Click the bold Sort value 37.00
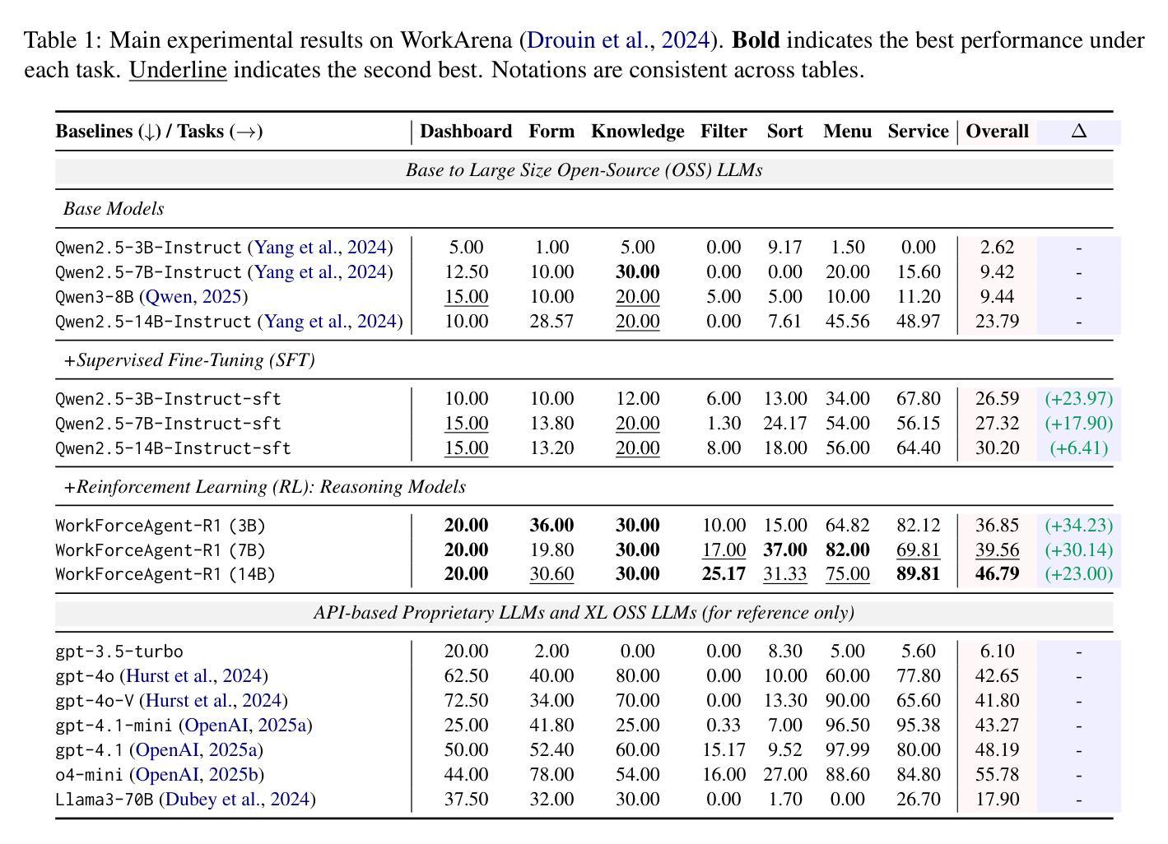Screen dimensions: 1168x844 click(x=785, y=550)
